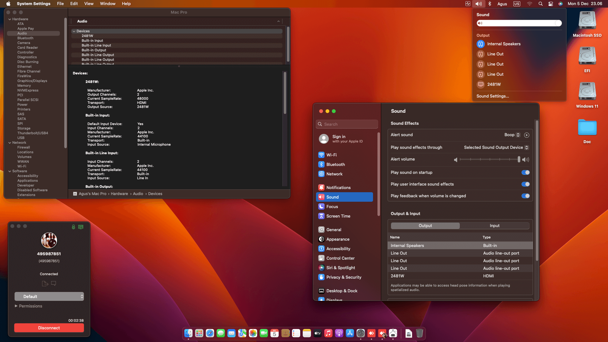The width and height of the screenshot is (608, 342).
Task: Click the red Disconnect button
Action: pyautogui.click(x=49, y=328)
